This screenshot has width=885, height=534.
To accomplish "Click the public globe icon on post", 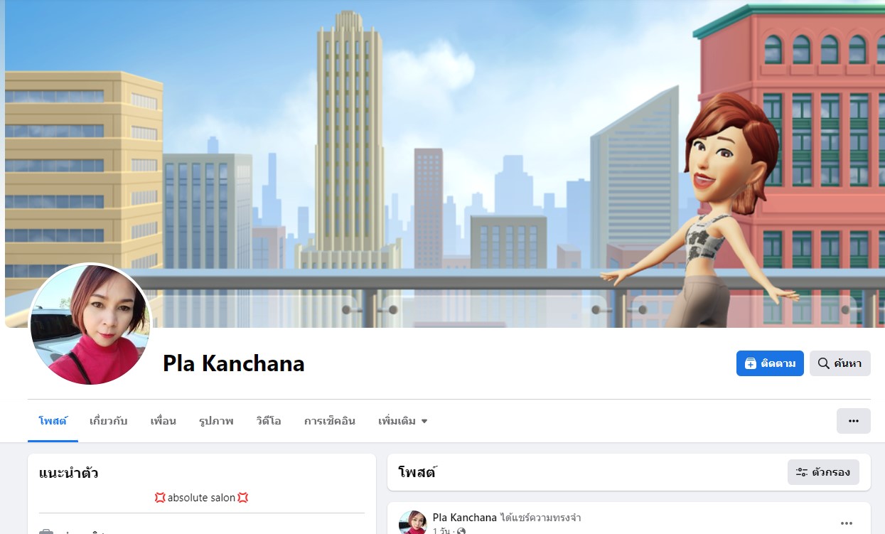I will click(x=461, y=531).
